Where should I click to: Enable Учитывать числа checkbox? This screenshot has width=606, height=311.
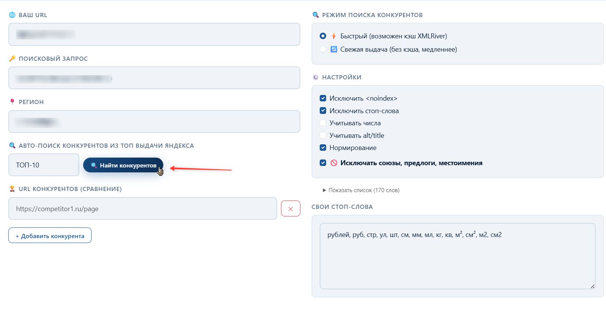tap(323, 123)
